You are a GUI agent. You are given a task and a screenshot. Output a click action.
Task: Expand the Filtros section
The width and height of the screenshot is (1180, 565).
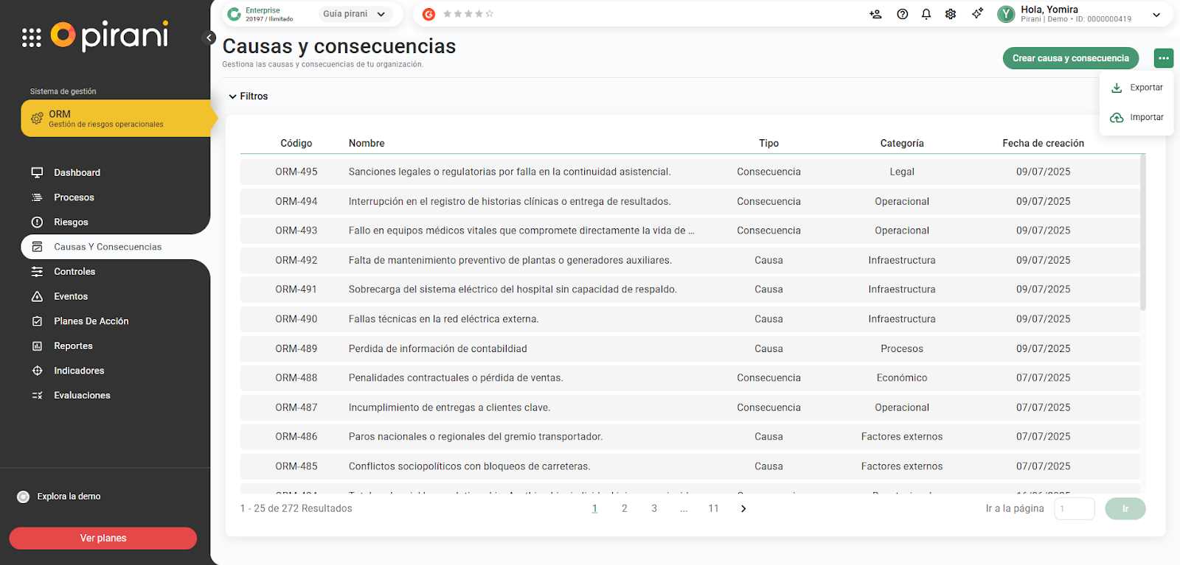click(x=248, y=96)
